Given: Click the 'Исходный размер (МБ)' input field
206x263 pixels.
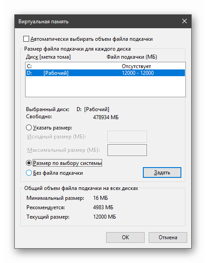Looking at the screenshot, I should tap(127, 137).
